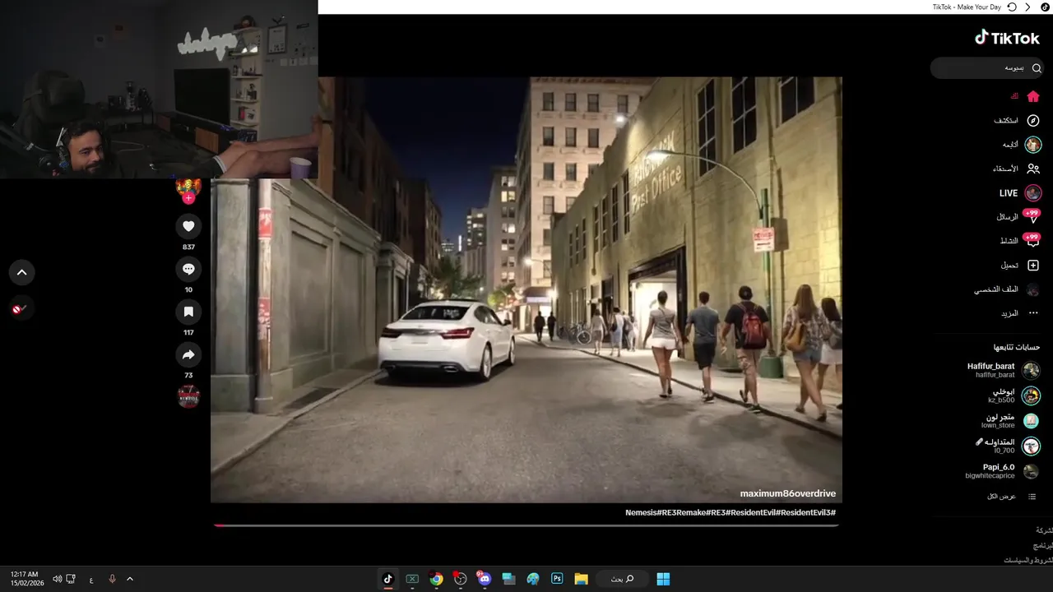This screenshot has height=592, width=1053.
Task: Like the video with the heart icon
Action: click(x=188, y=226)
